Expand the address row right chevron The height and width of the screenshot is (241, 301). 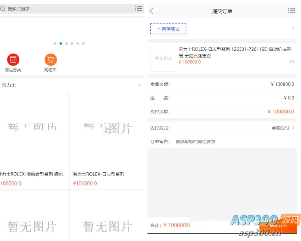293,29
